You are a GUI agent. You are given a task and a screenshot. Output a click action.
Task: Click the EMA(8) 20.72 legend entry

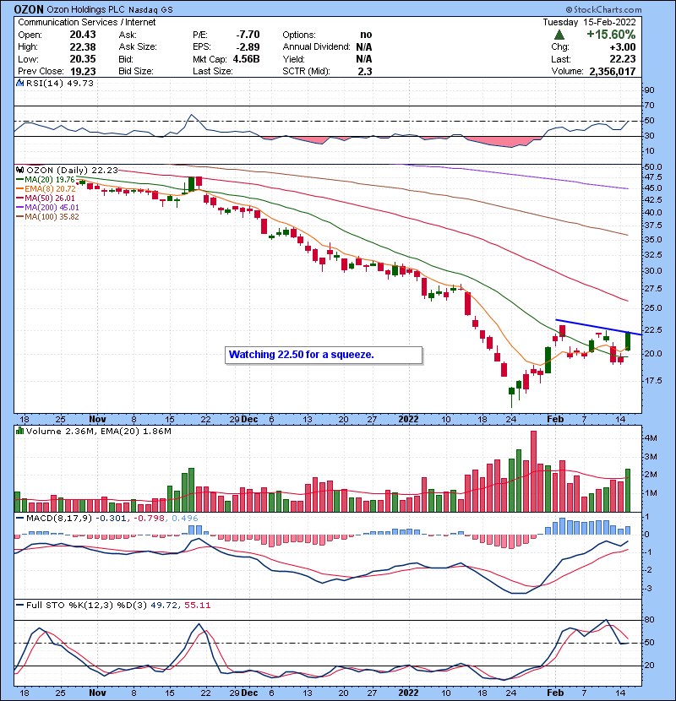pyautogui.click(x=46, y=189)
